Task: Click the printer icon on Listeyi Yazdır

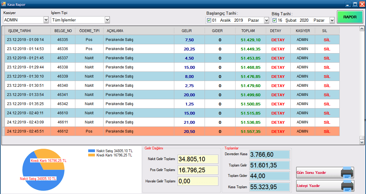Action: point(347,186)
